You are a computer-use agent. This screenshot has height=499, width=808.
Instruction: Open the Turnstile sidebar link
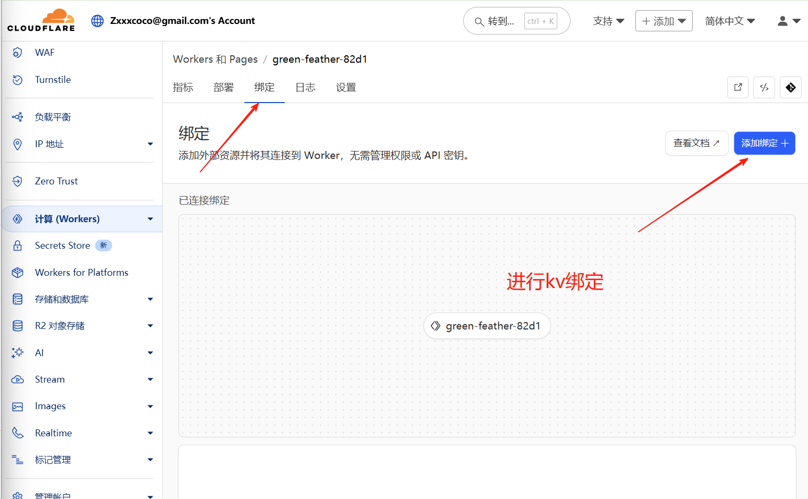click(x=53, y=80)
